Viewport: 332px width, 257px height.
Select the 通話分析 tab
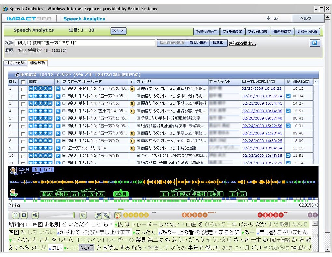pos(37,63)
